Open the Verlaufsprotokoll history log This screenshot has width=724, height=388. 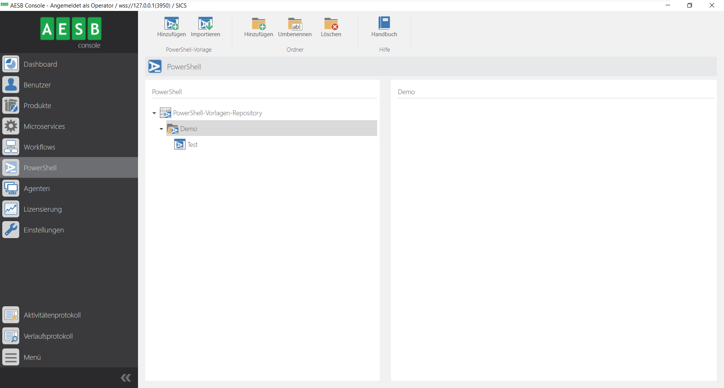(x=48, y=336)
